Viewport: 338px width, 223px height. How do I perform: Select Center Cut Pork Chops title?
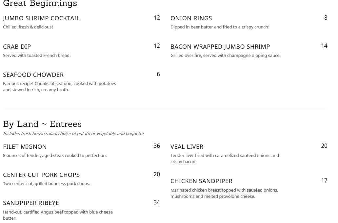(41, 175)
